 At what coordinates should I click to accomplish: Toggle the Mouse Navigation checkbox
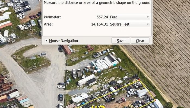tap(46, 41)
